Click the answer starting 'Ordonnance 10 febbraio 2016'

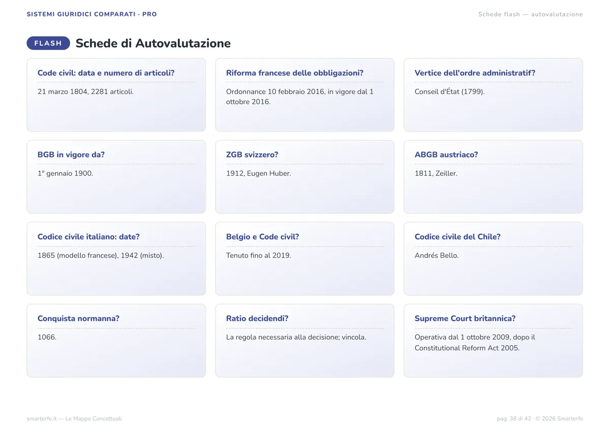(300, 97)
